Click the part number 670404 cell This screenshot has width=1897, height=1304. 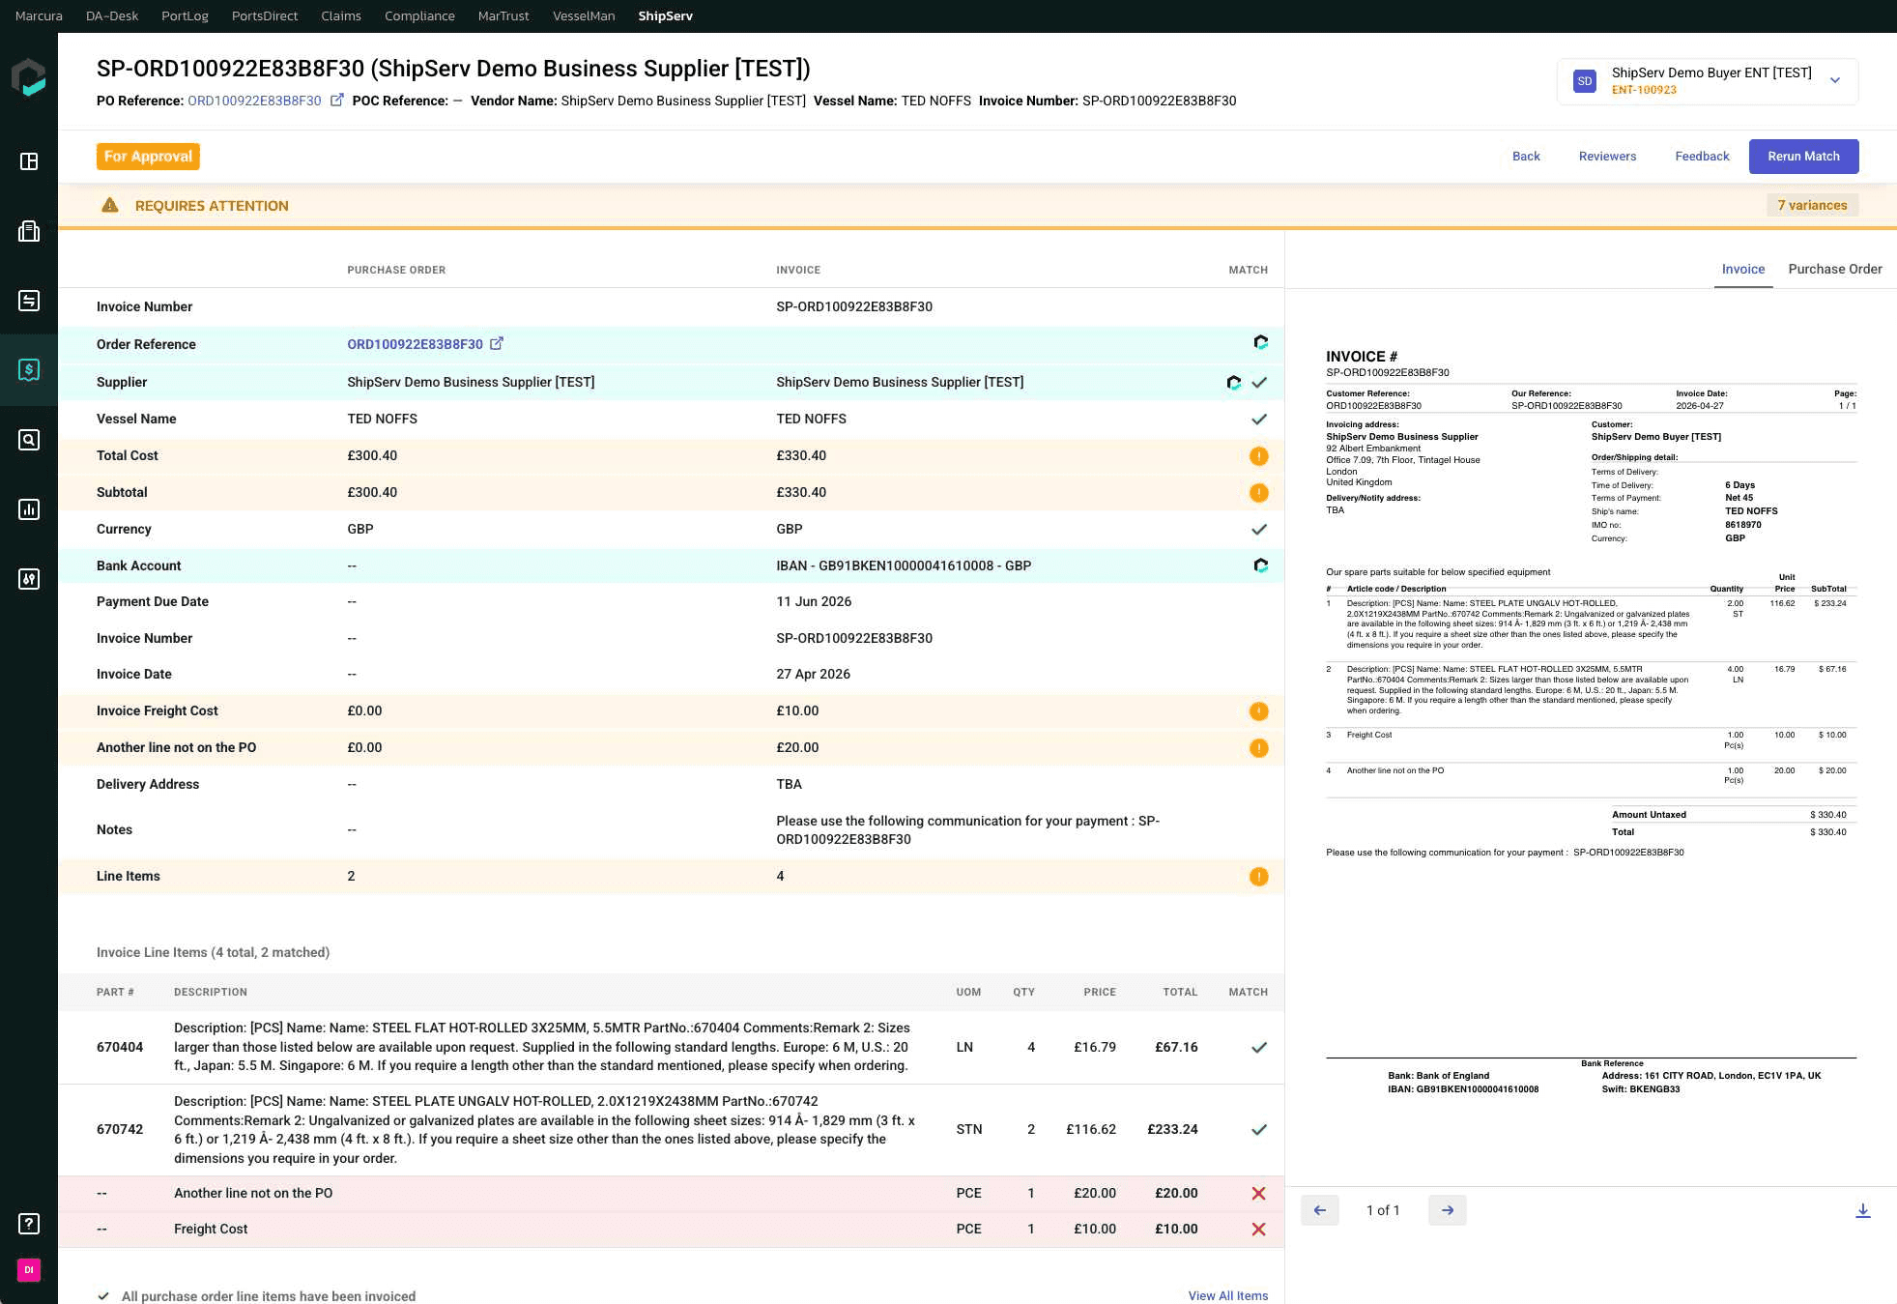point(120,1048)
